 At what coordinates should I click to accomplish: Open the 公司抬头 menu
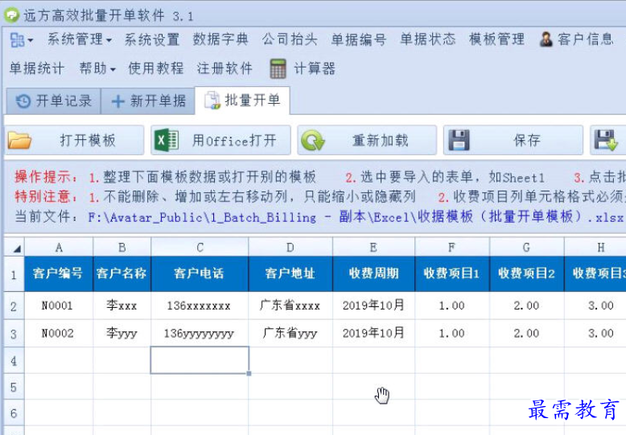290,39
